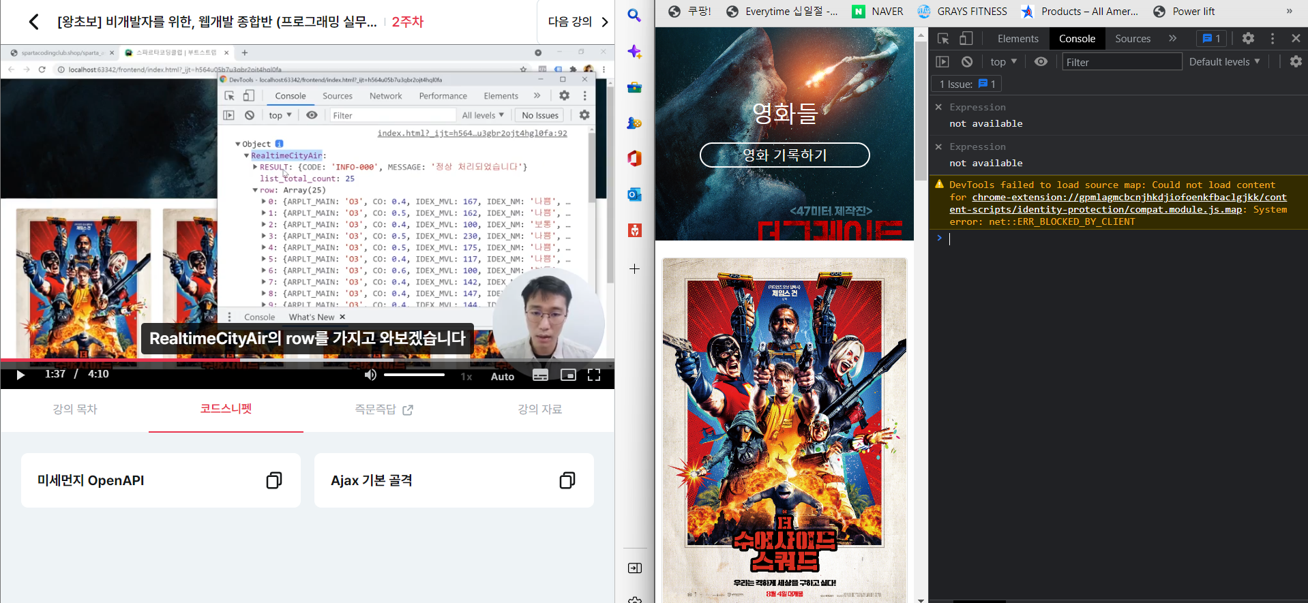Focus the console Filter field
1308x603 pixels.
(1122, 62)
